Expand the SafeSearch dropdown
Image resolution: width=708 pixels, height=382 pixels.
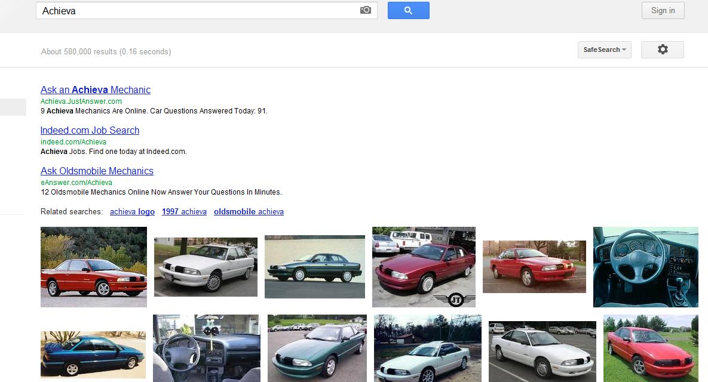[x=604, y=50]
